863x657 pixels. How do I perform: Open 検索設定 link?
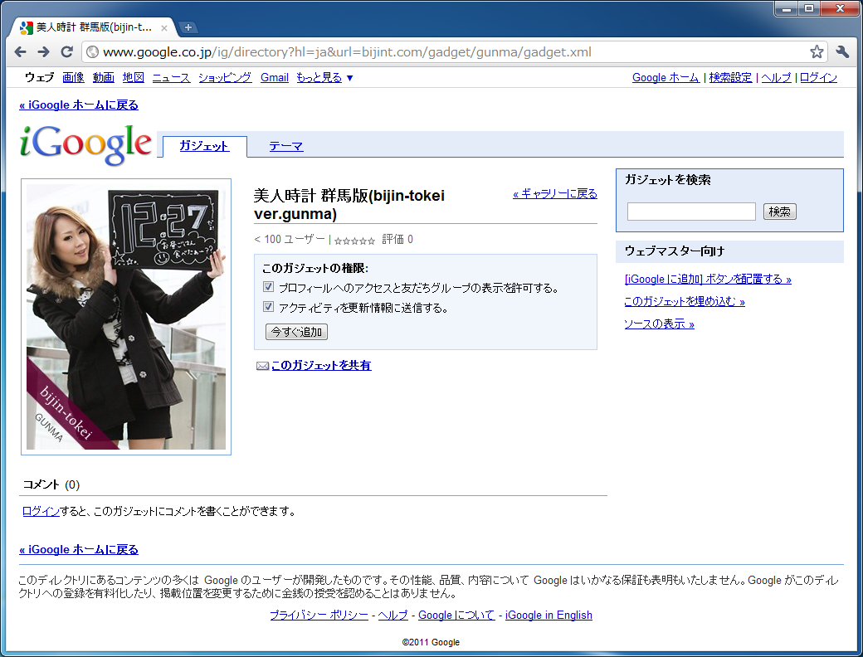pos(730,78)
